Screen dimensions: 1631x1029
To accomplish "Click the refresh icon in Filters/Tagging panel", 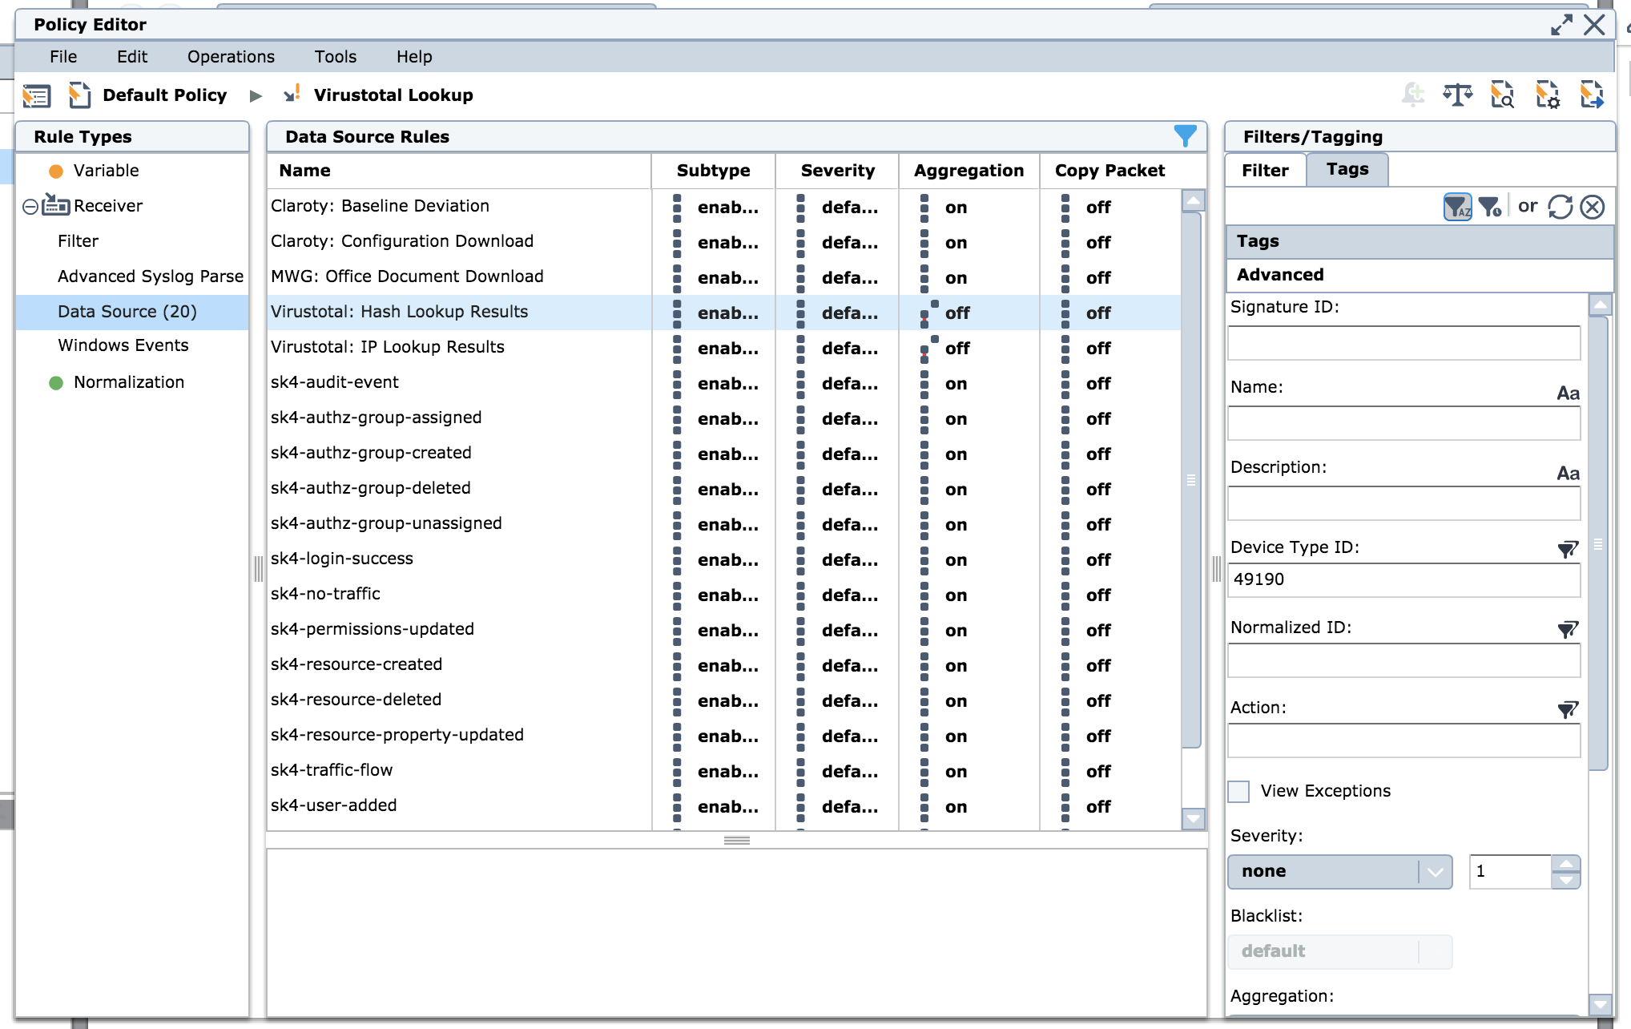I will [x=1559, y=206].
